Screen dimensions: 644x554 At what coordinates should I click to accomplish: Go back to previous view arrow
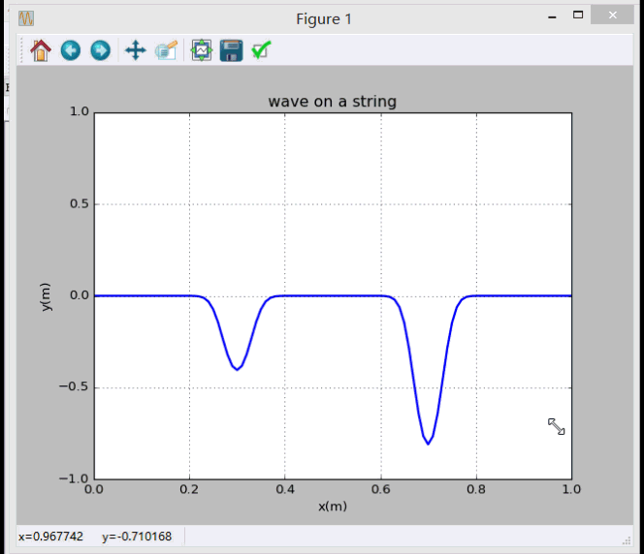[71, 50]
